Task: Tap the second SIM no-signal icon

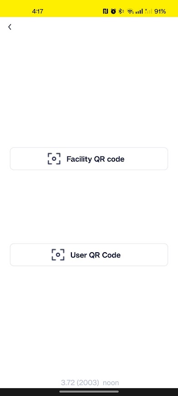Action: 148,11
